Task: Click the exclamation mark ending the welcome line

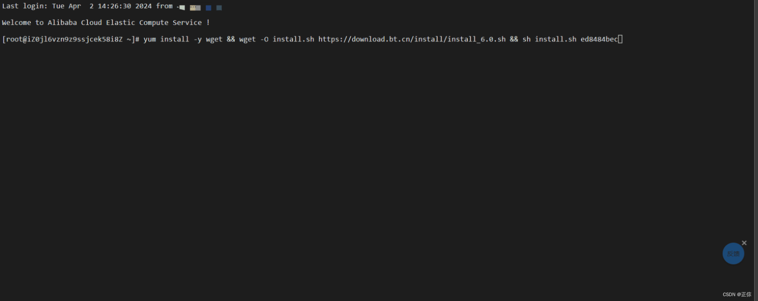Action: point(208,22)
